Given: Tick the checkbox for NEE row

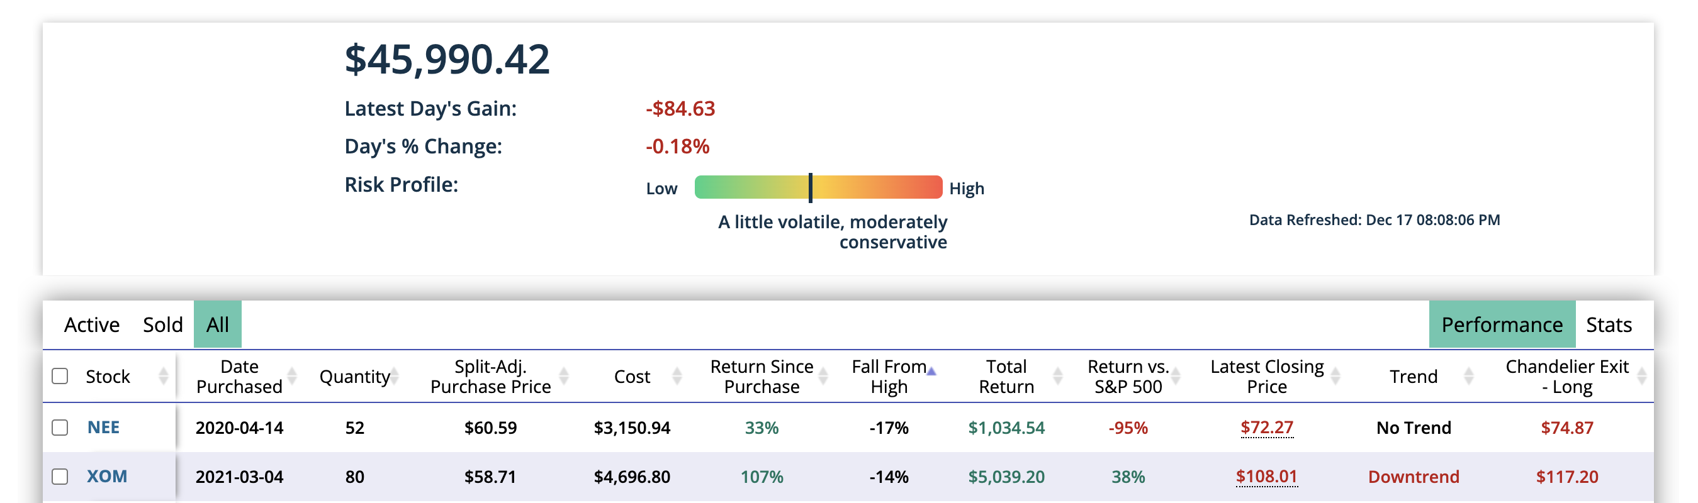Looking at the screenshot, I should [60, 428].
